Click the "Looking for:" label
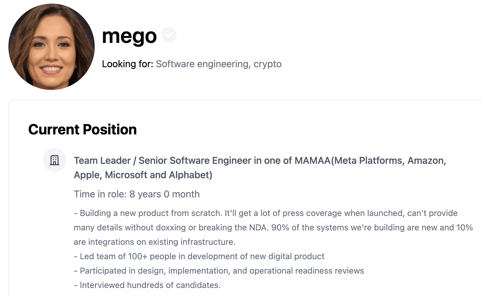Viewport: 482px width, 297px height. (127, 64)
